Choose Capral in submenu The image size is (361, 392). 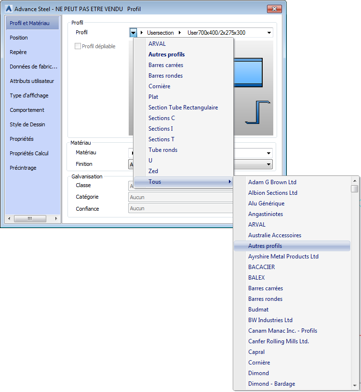point(292,352)
